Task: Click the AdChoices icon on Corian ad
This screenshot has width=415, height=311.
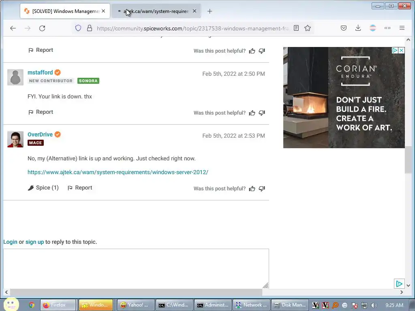Action: [395, 50]
